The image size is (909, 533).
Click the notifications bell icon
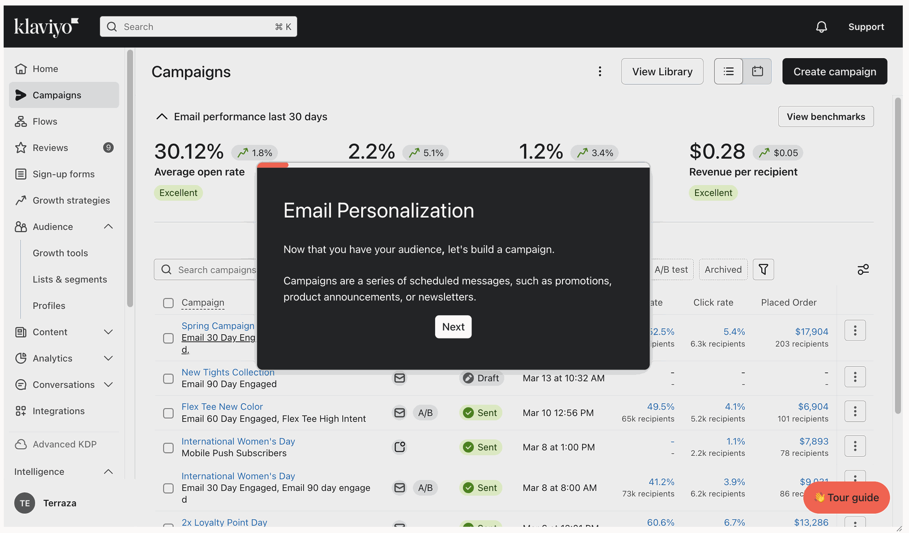(821, 27)
